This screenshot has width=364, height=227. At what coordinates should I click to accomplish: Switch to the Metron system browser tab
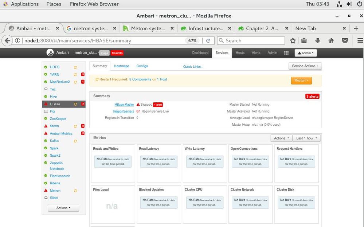(x=148, y=28)
